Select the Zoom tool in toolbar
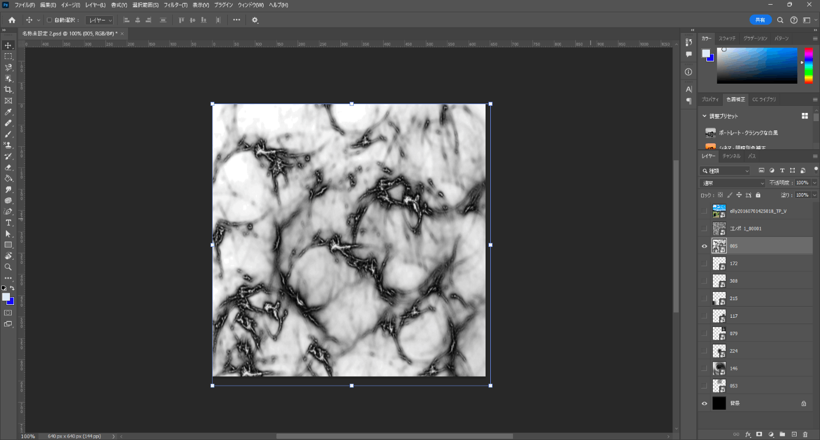This screenshot has width=820, height=440. click(8, 267)
